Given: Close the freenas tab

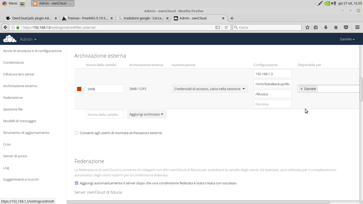Looking at the screenshot, I should click(112, 18).
